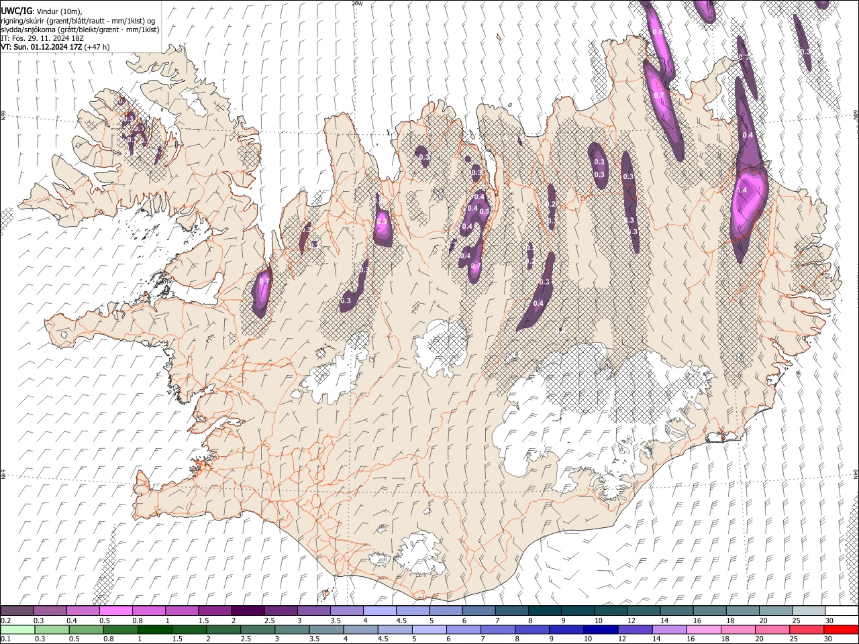
Task: Select the upper legend swatch labeled 0.8
Action: pyautogui.click(x=148, y=610)
